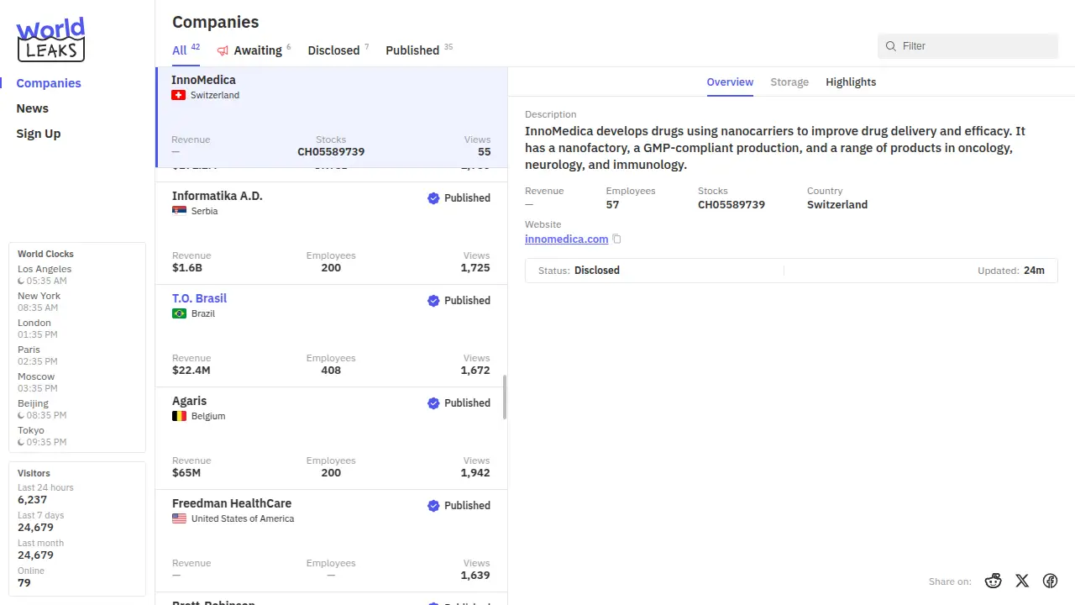Open the Storage tab
This screenshot has width=1075, height=605.
[789, 82]
